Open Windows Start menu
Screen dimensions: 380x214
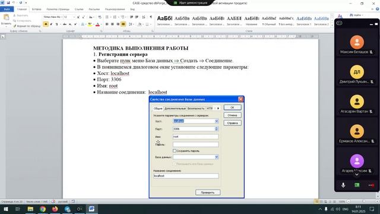(x=6, y=209)
